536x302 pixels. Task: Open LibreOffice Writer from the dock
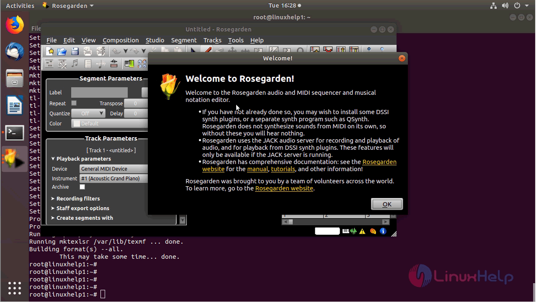15,105
